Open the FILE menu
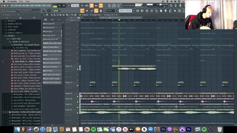 point(12,6)
